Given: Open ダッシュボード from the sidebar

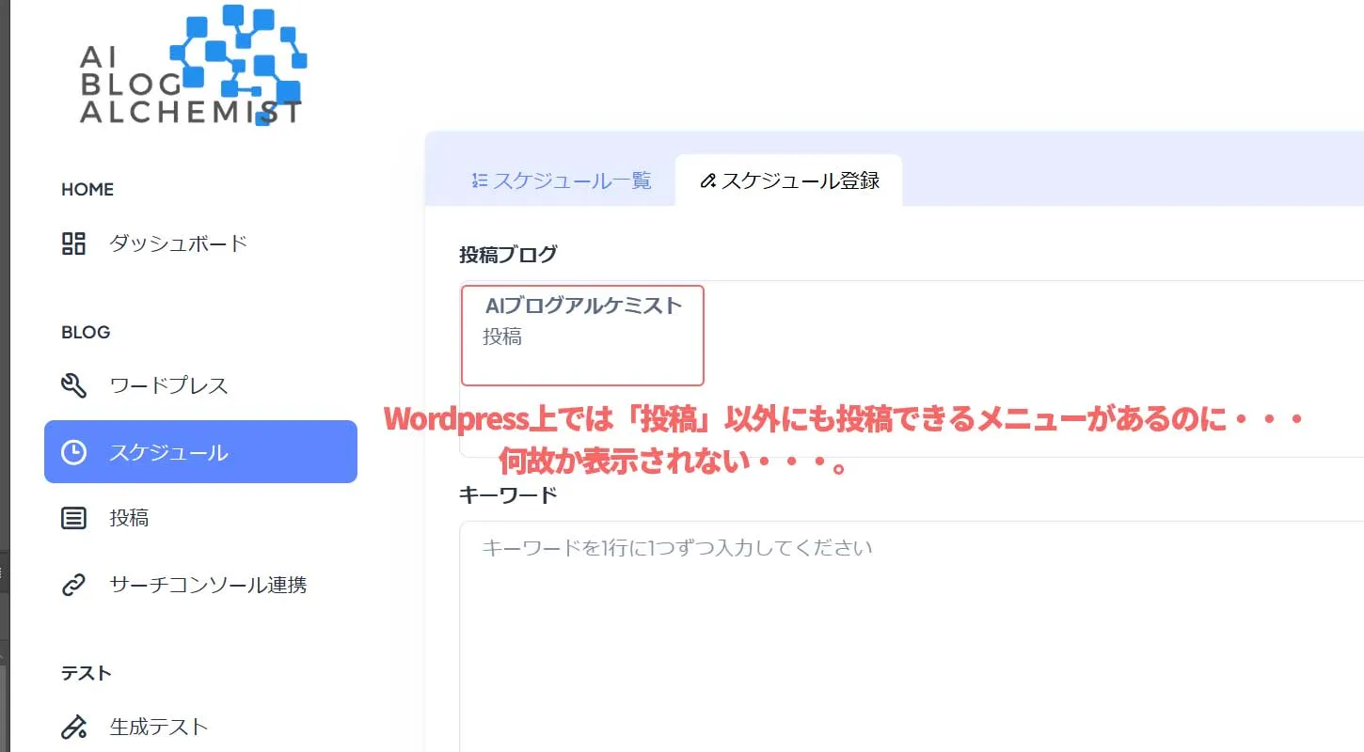Looking at the screenshot, I should pos(178,243).
